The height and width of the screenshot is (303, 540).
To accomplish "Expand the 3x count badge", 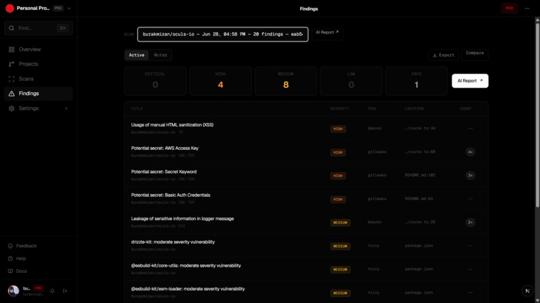I will coord(470,175).
